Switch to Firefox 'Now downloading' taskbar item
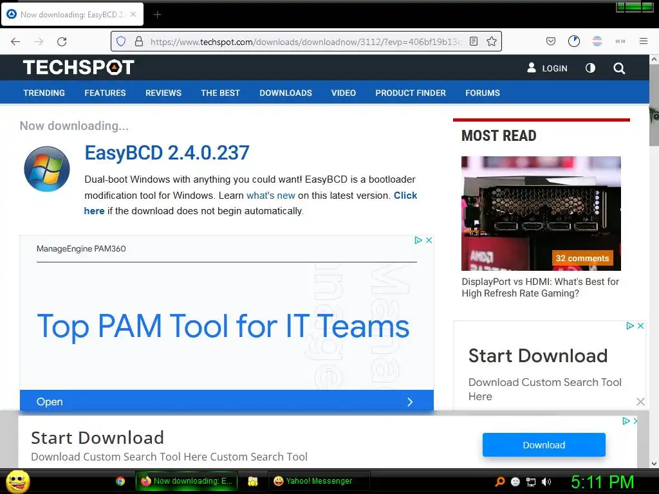659x494 pixels. click(187, 481)
